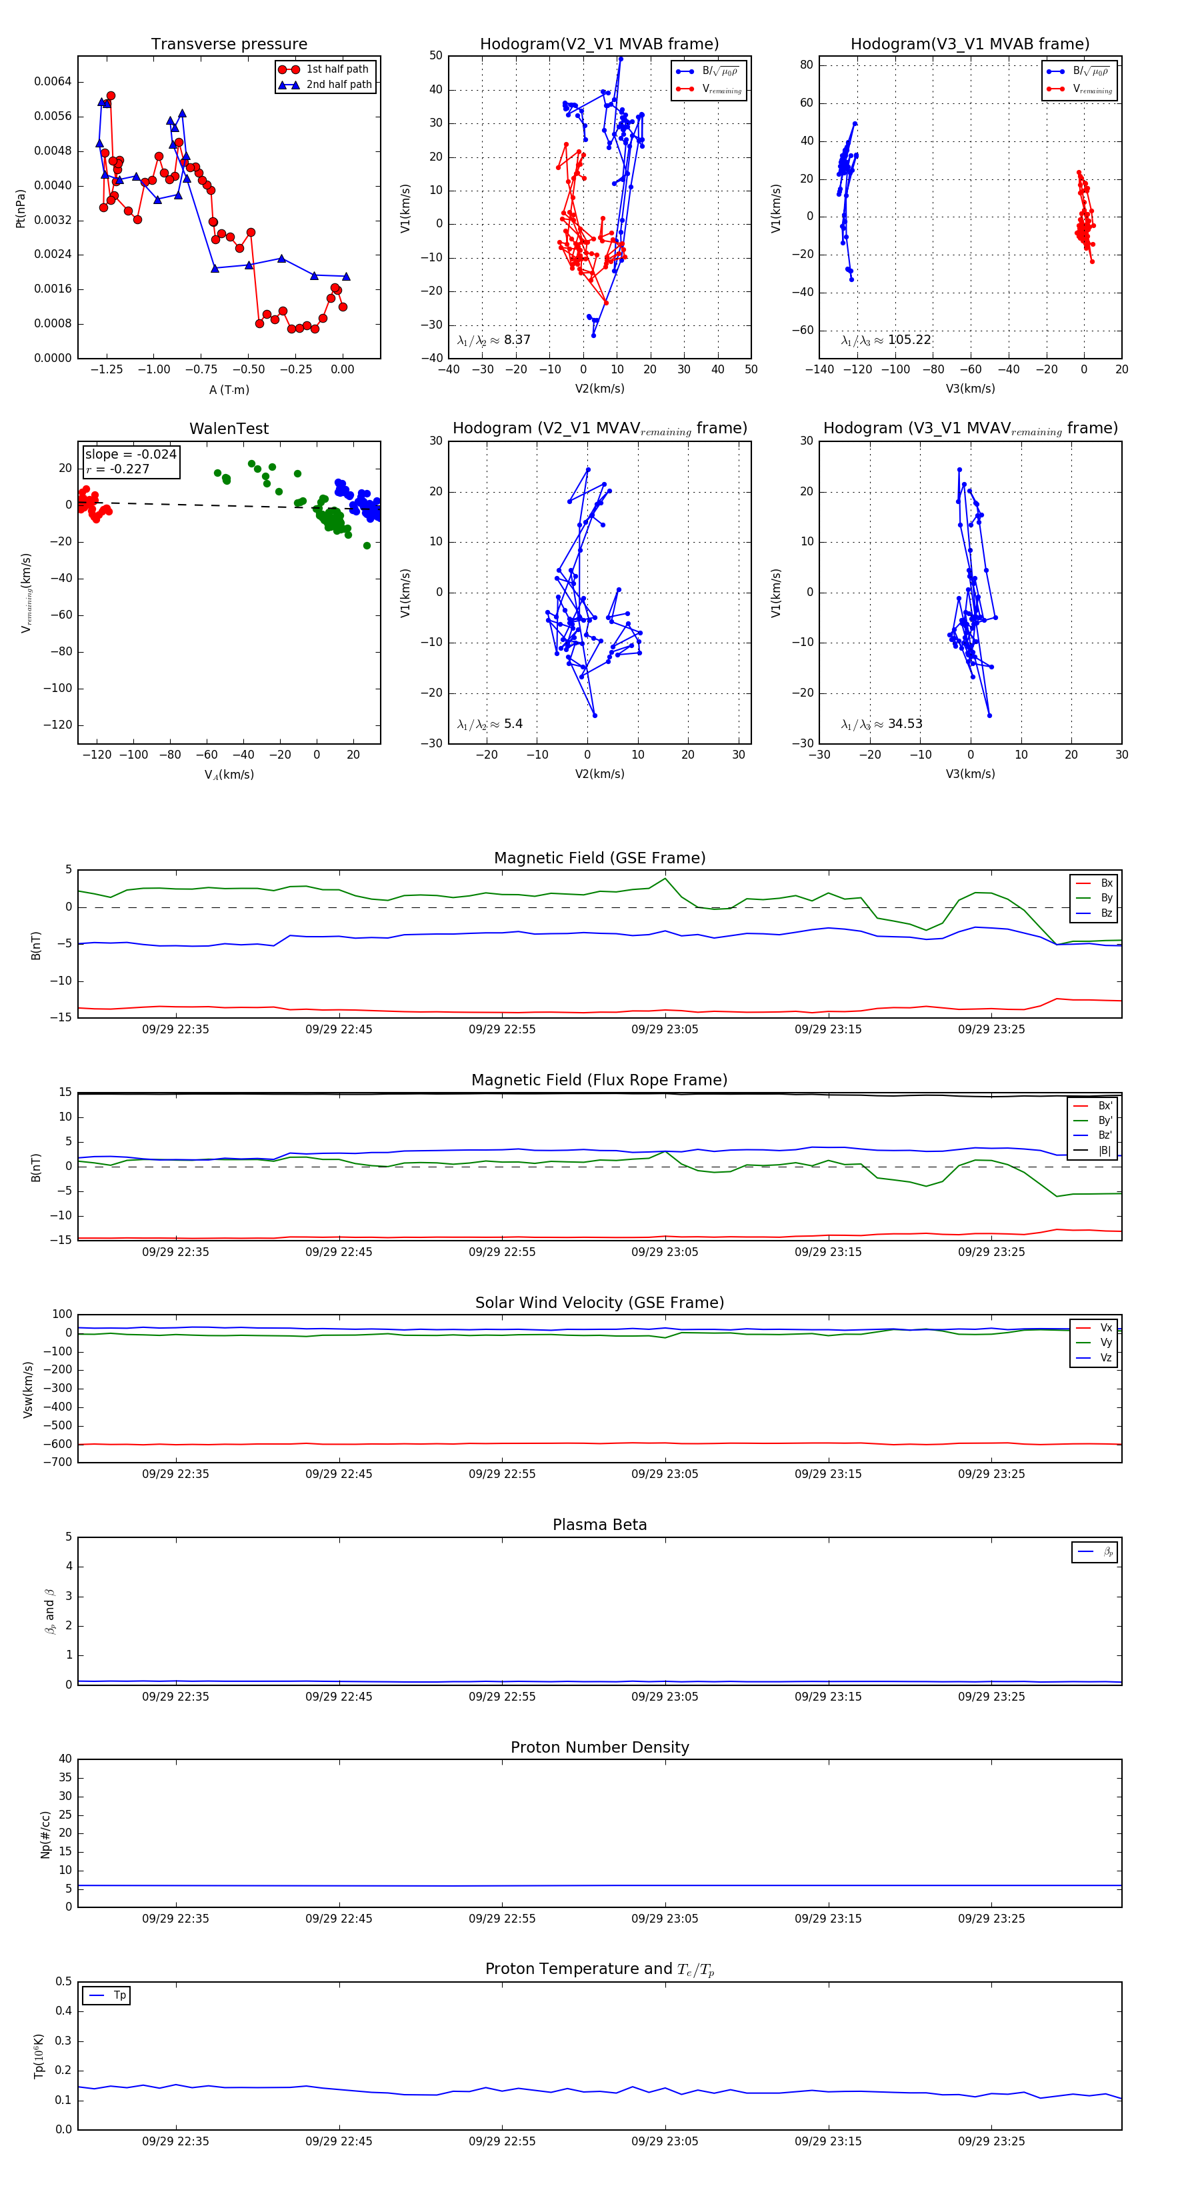Select the λ1/λ2 ≈ 5.4 annotation

tap(489, 724)
